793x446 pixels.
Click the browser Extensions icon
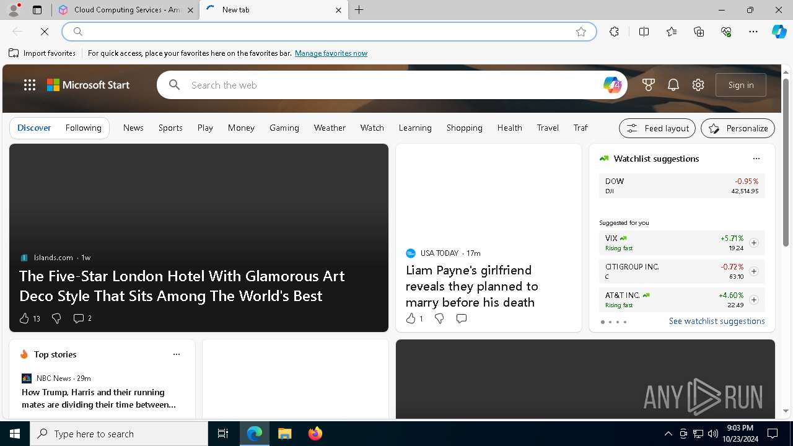614,32
